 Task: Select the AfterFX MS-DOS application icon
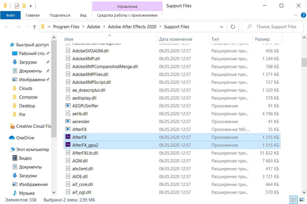click(68, 129)
